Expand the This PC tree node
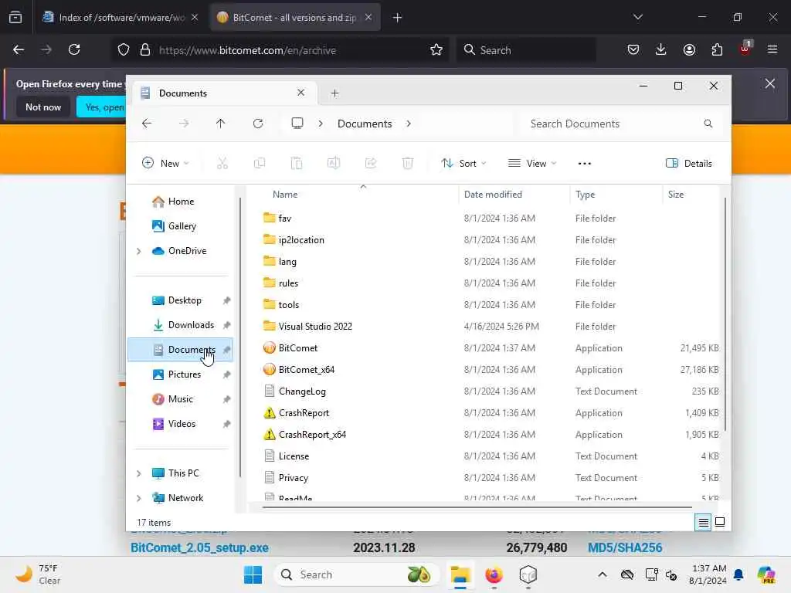This screenshot has height=593, width=791. [139, 473]
